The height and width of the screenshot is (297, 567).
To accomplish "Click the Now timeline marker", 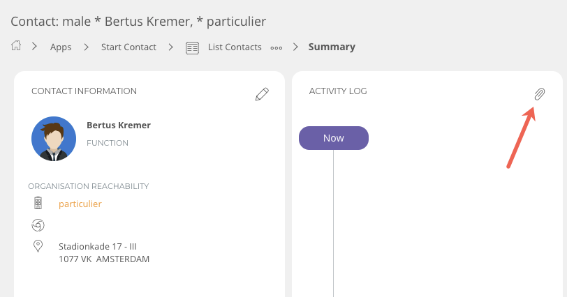I will (333, 138).
